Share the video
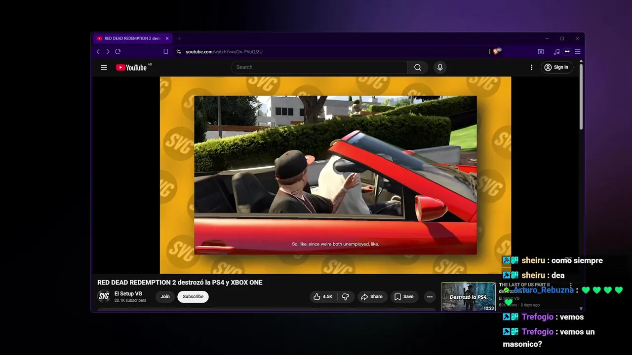This screenshot has height=355, width=632. click(371, 297)
